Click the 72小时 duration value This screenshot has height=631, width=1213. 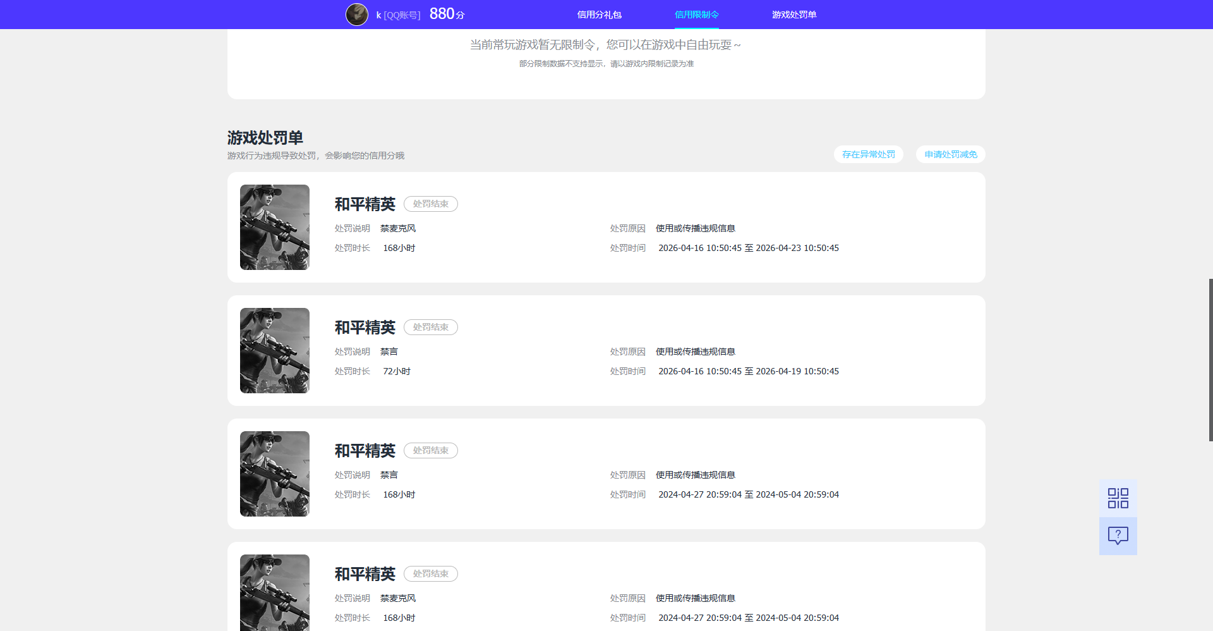(397, 371)
